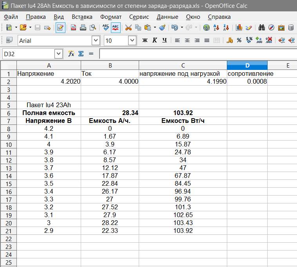Expand the Undo history dropdown arrow

[x=182, y=28]
